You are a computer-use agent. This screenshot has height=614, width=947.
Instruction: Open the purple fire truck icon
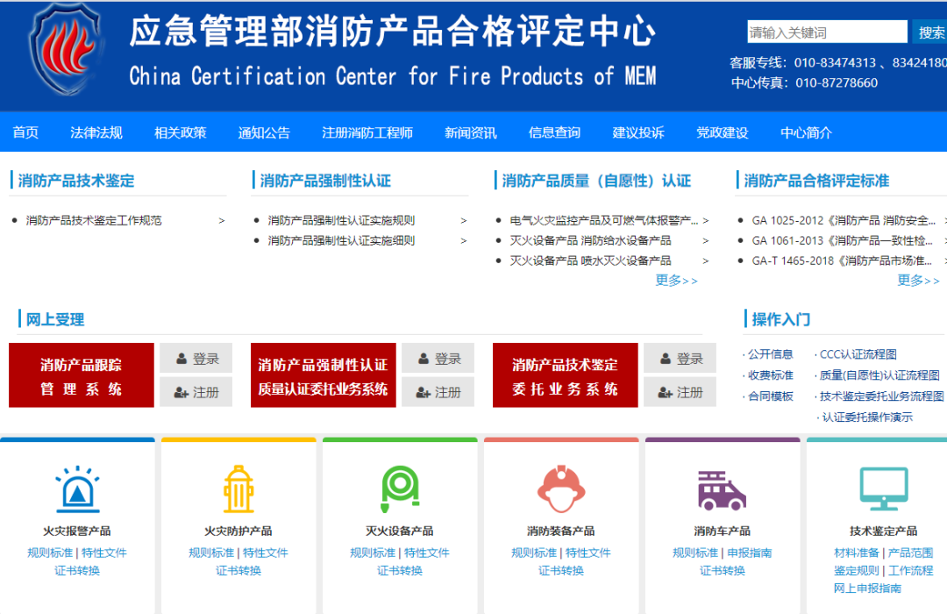[x=722, y=489]
